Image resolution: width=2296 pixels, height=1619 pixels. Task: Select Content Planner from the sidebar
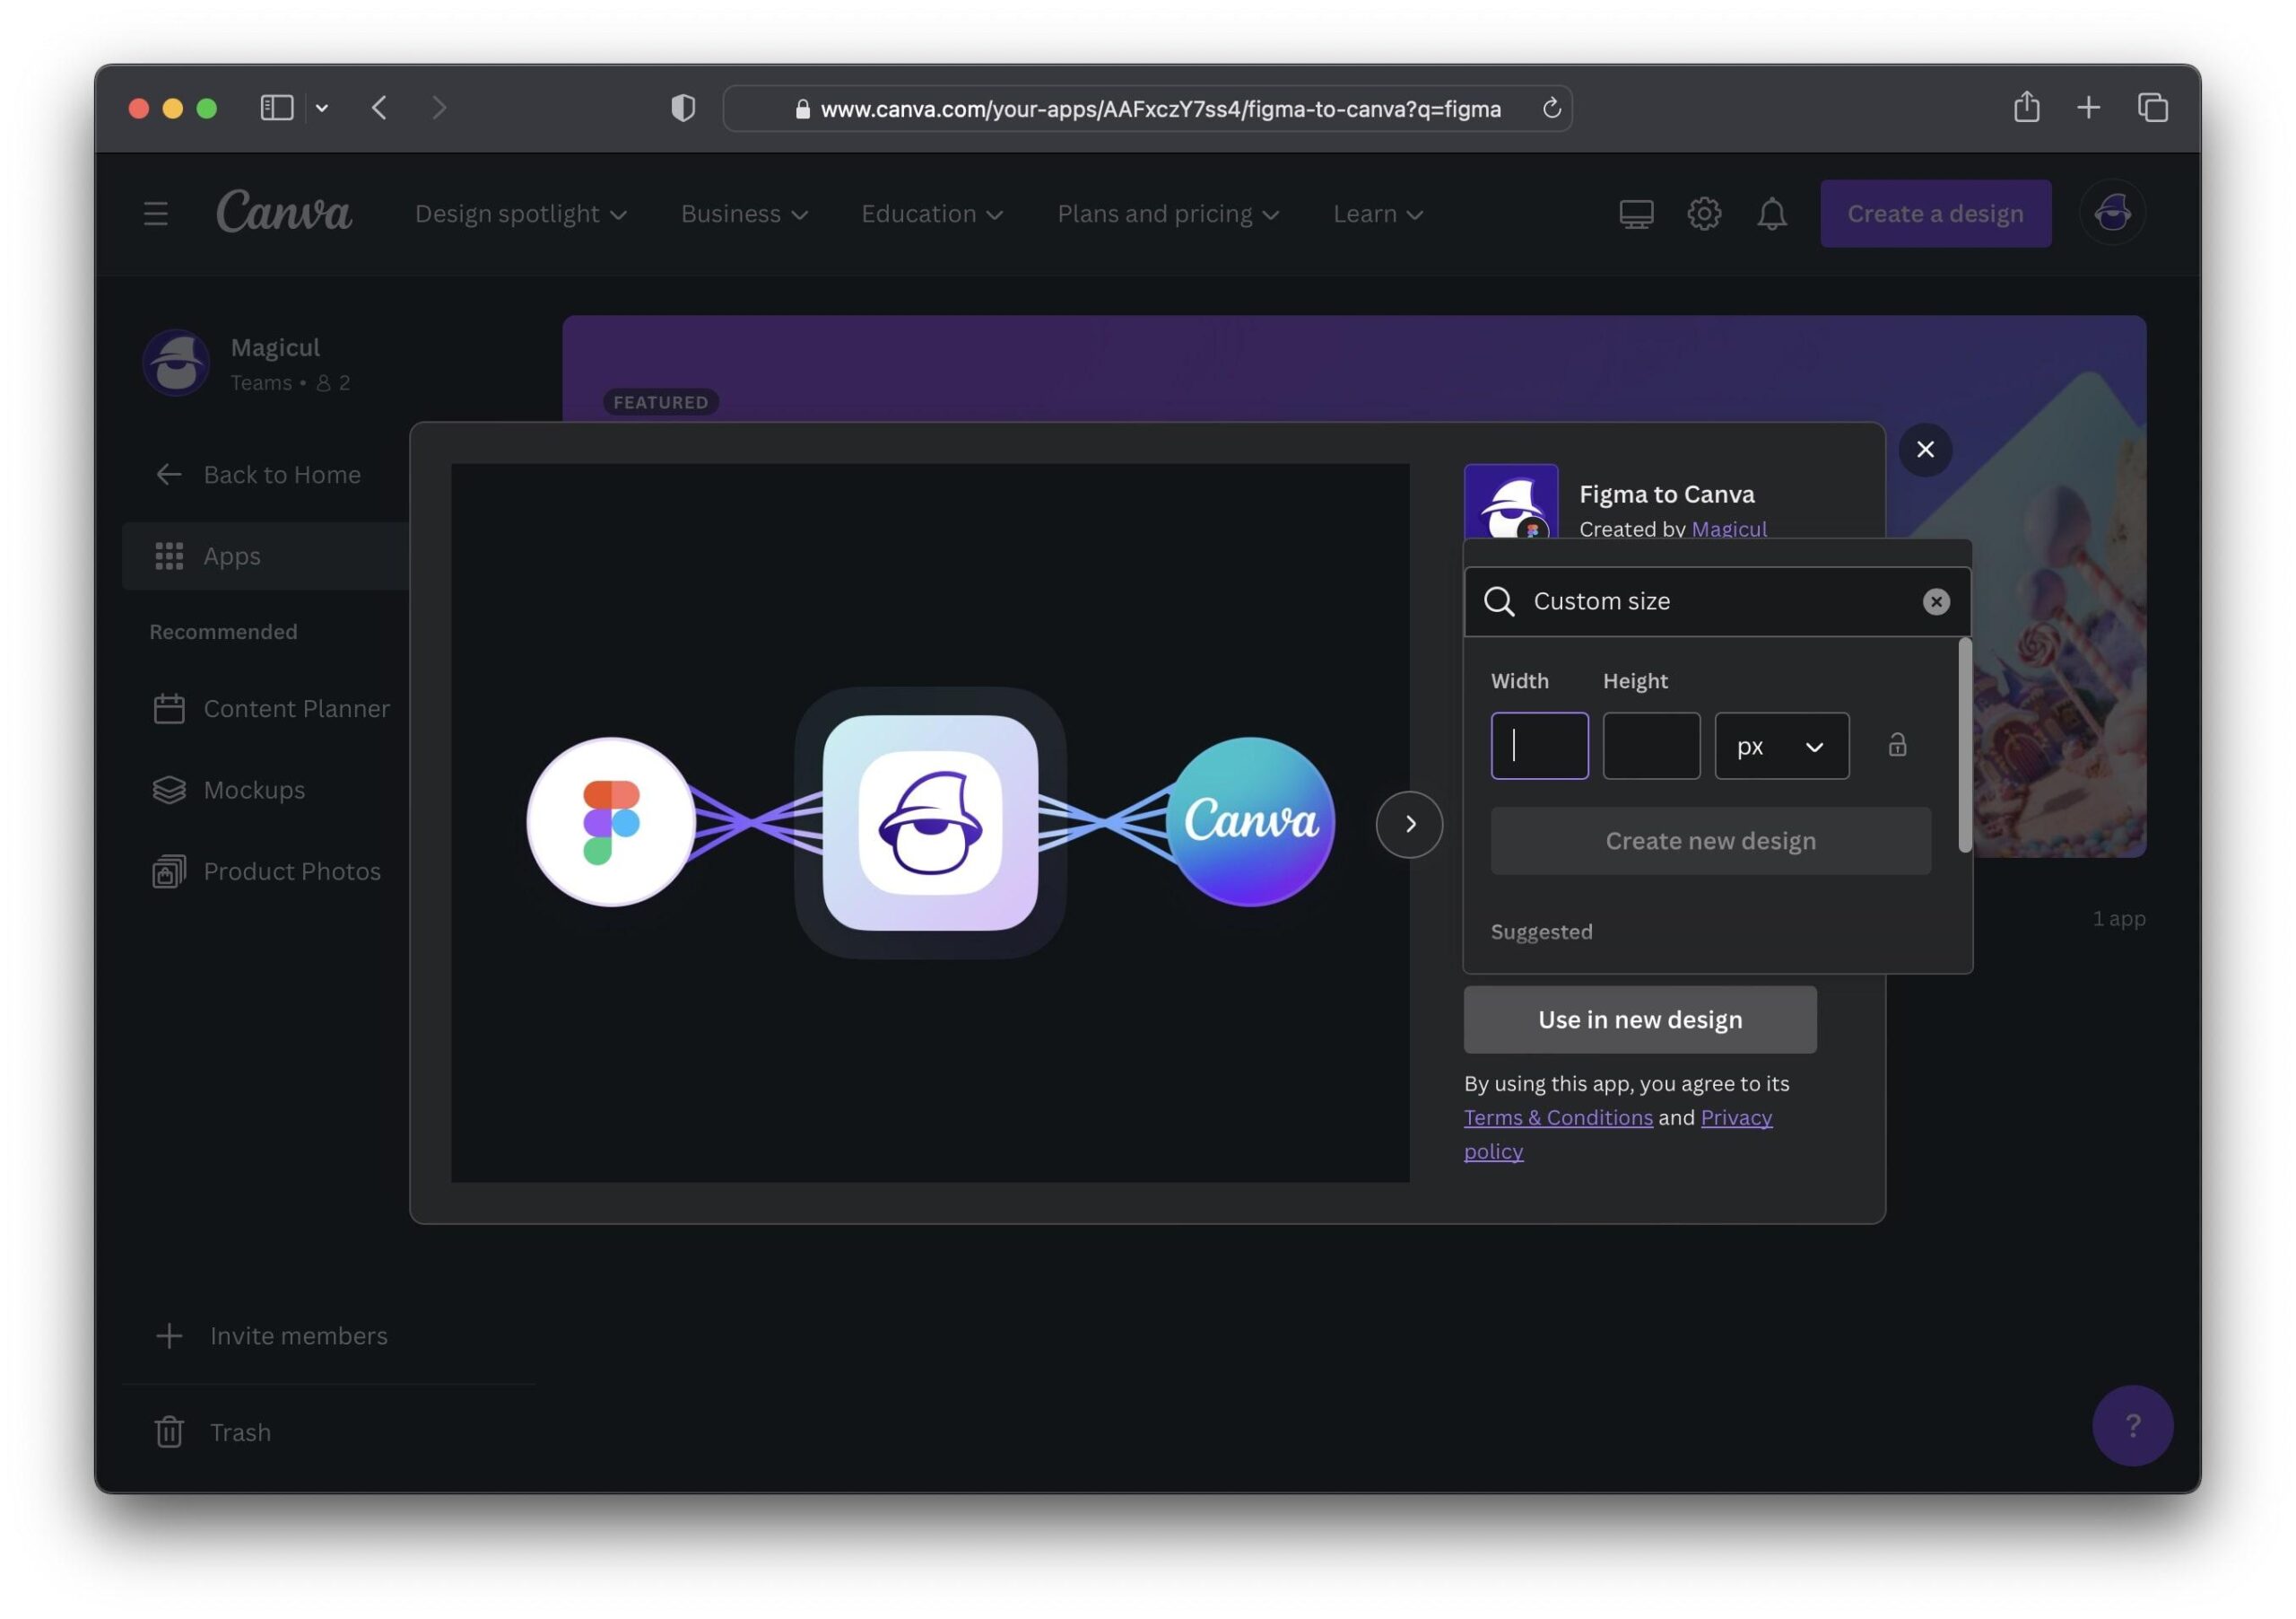point(297,707)
